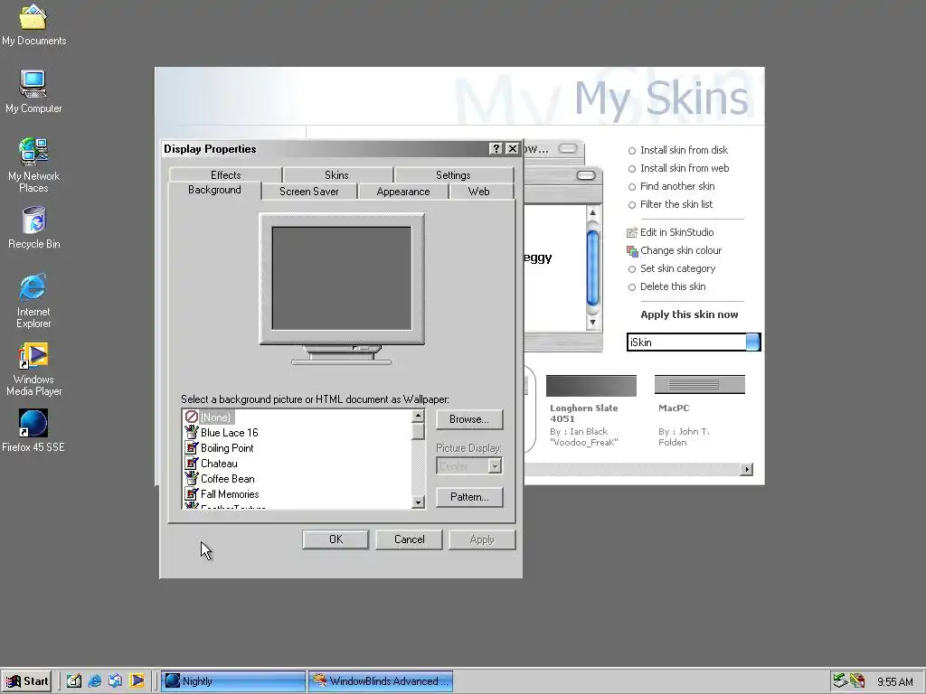Open the Start menu

tap(26, 681)
